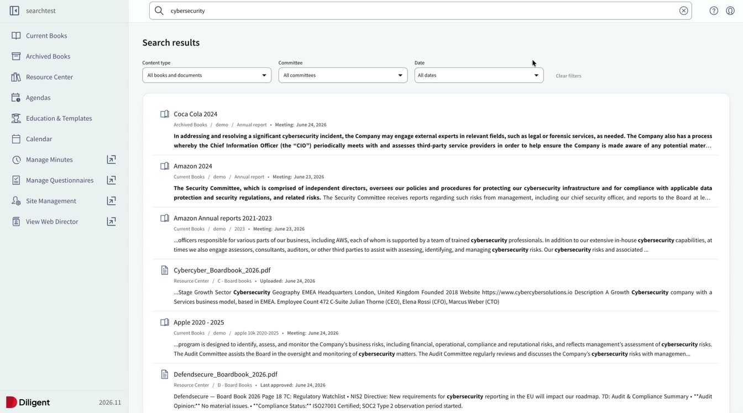Open Cybercyber_Boardbook_2026.pdf result
This screenshot has width=743, height=413.
222,270
